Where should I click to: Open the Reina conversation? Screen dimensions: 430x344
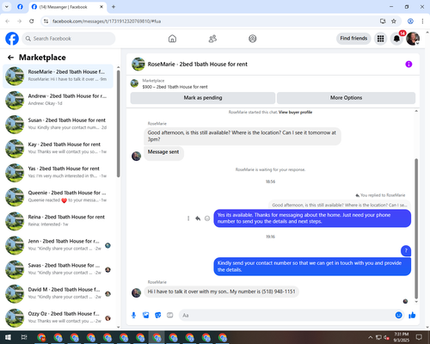(x=58, y=221)
